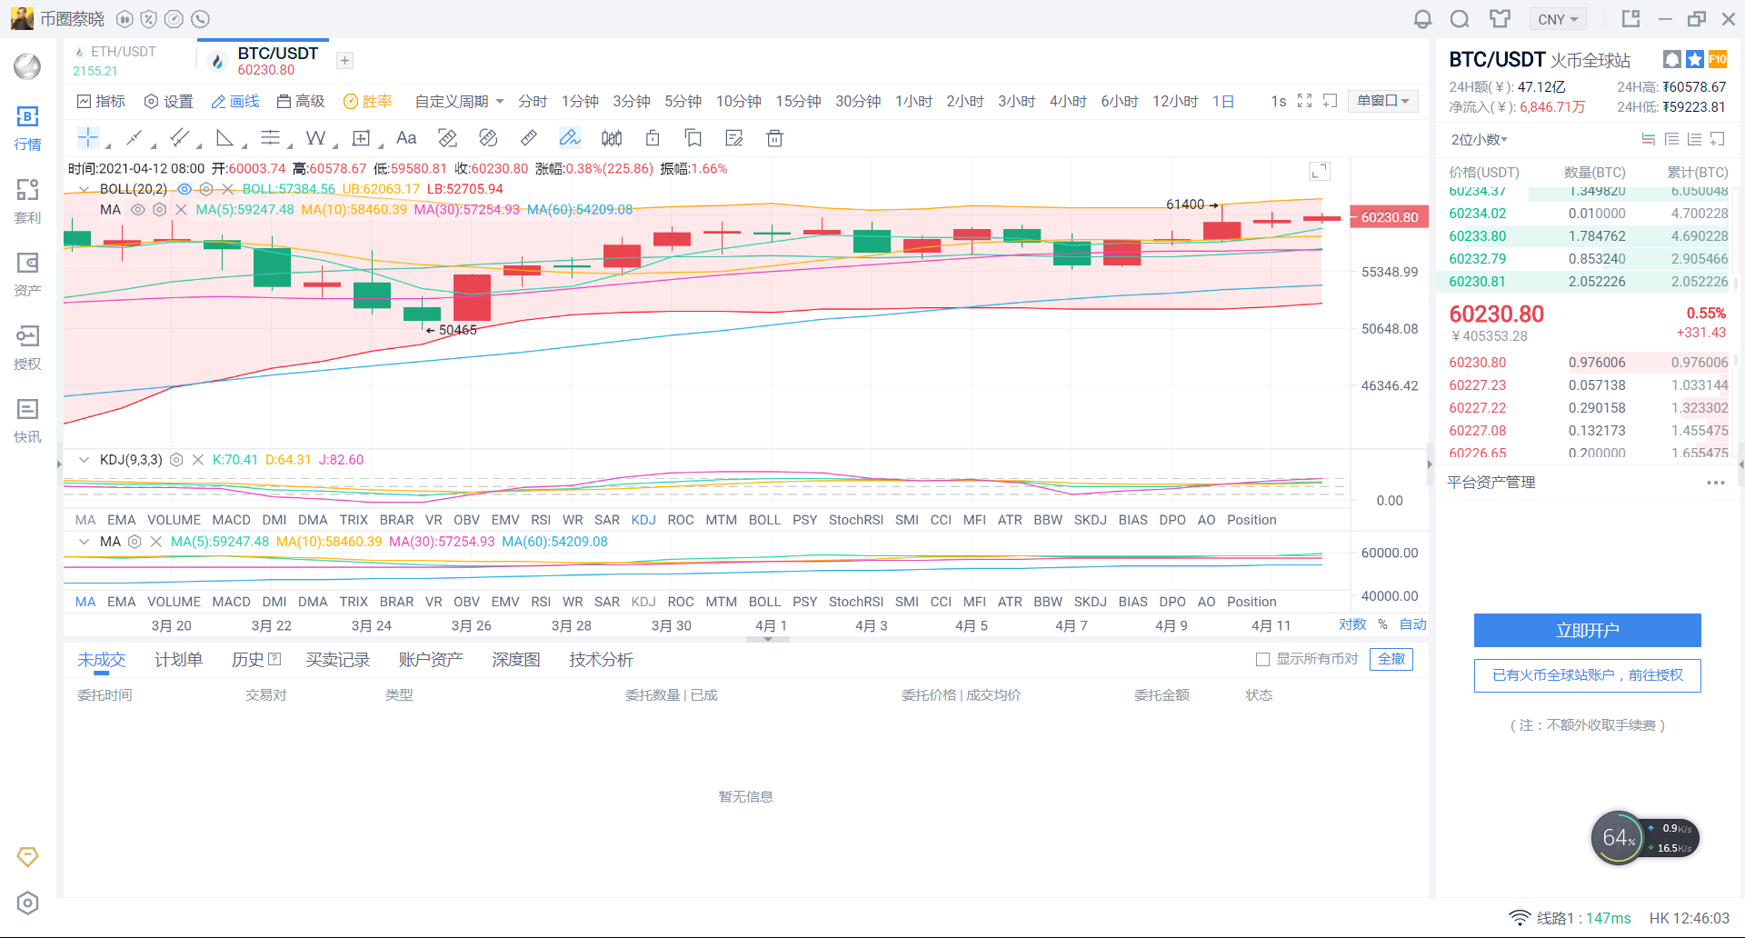1745x938 pixels.
Task: Open 套利 arbitrage section in sidebar
Action: 27,202
